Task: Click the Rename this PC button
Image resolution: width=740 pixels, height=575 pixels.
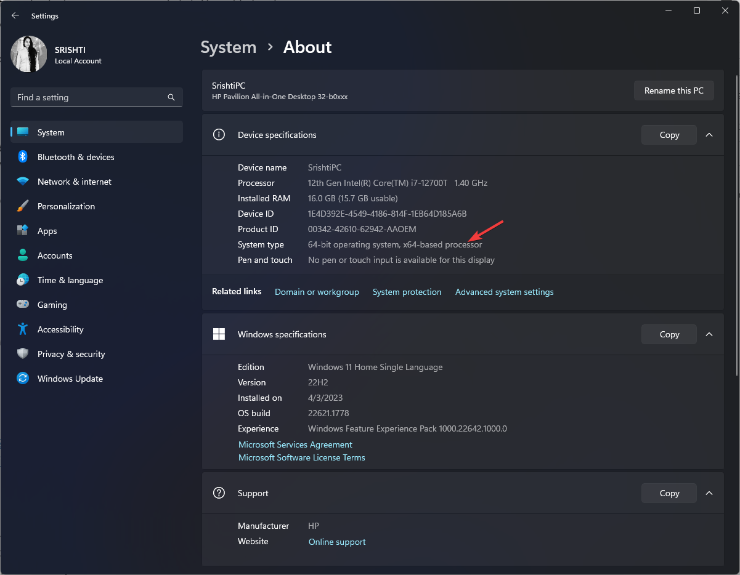Action: 673,90
